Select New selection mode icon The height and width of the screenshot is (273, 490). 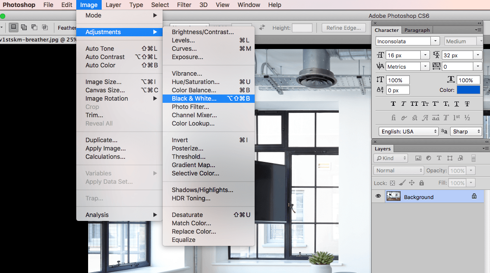[x=14, y=28]
